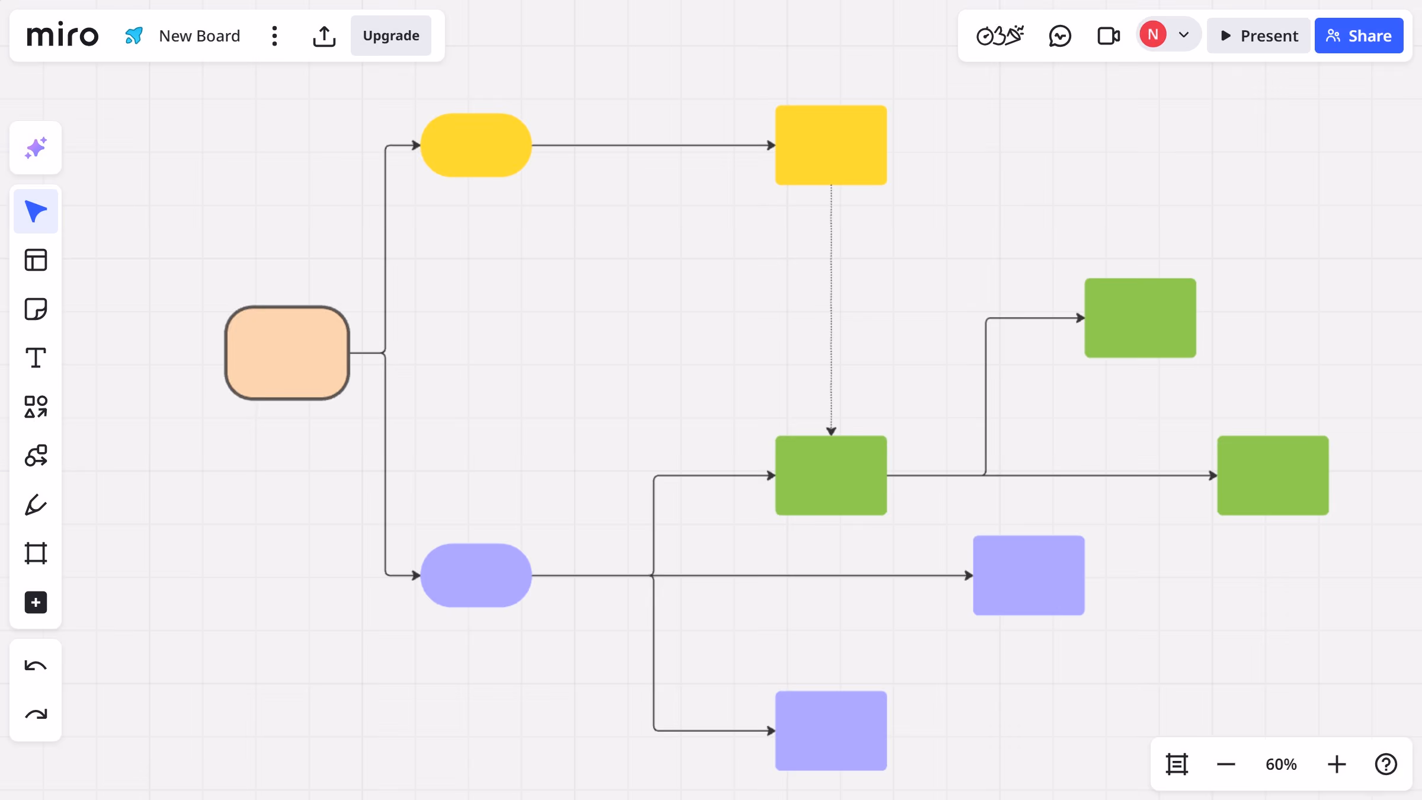This screenshot has width=1422, height=800.
Task: Select the topmost green rectangle
Action: [x=1141, y=318]
